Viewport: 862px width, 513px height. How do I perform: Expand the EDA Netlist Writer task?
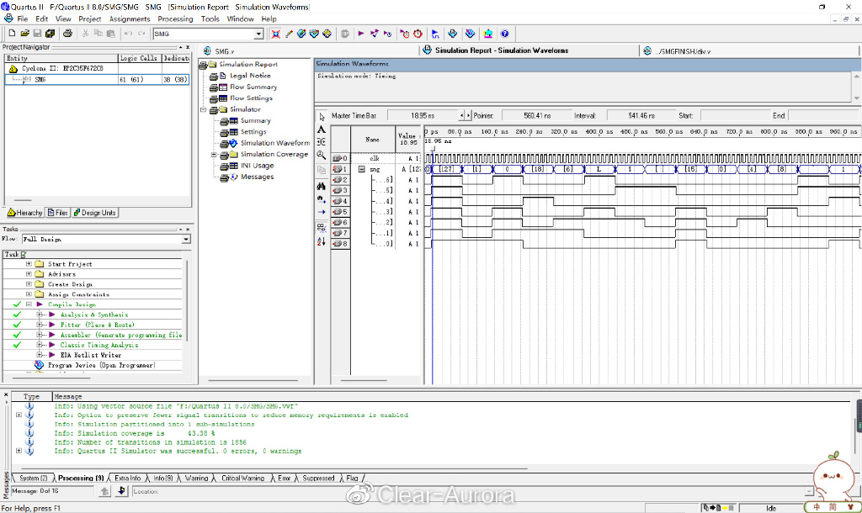pyautogui.click(x=40, y=355)
